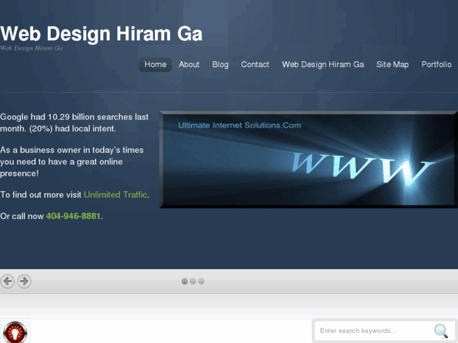Click the red lightbulb icon
The height and width of the screenshot is (343, 458).
coord(15,332)
